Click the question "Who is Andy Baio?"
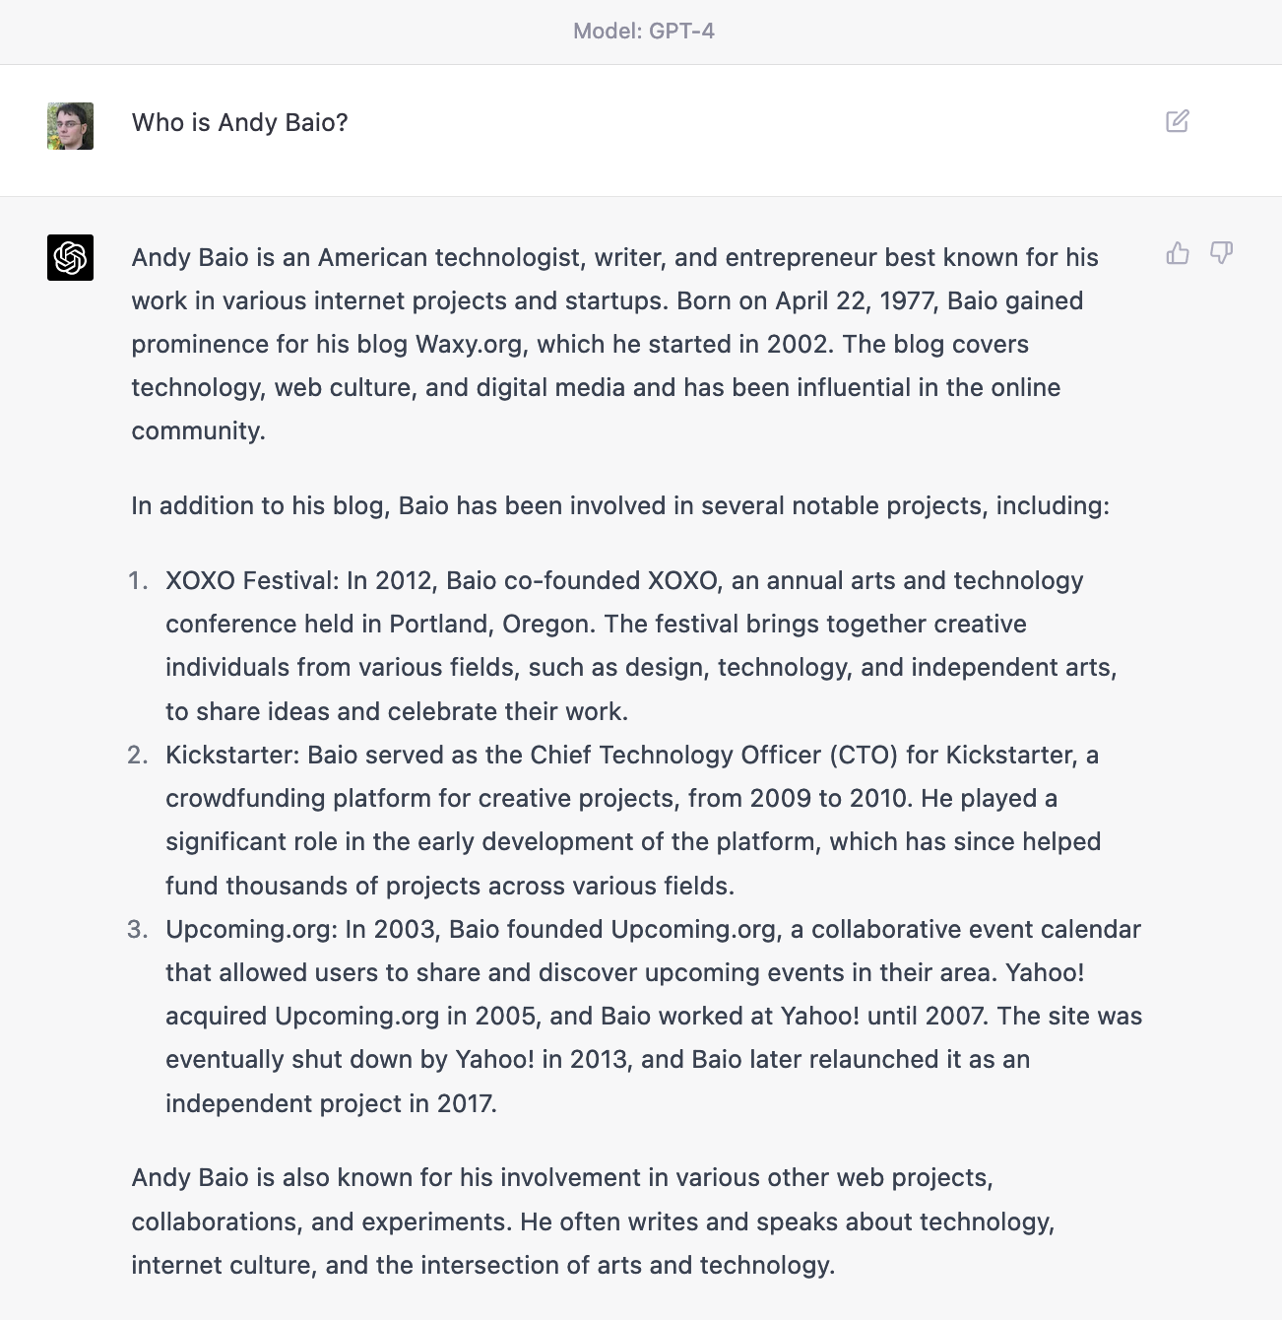1282x1320 pixels. tap(239, 122)
